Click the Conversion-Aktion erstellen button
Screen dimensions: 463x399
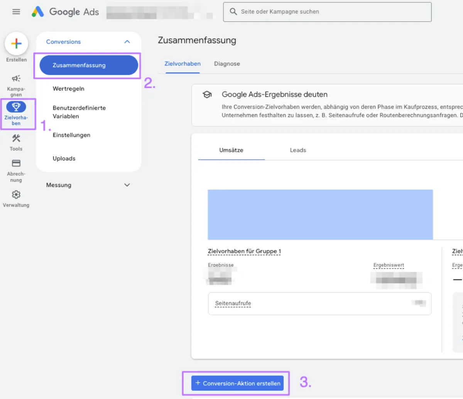click(237, 383)
